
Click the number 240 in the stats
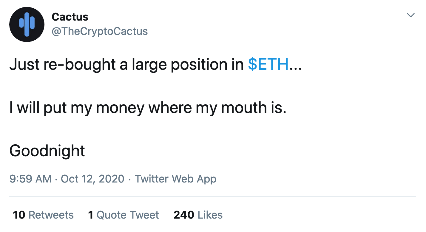[184, 215]
